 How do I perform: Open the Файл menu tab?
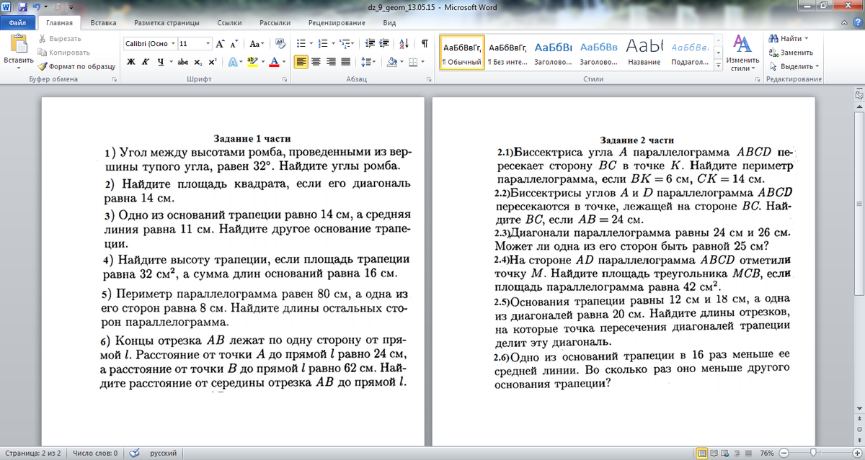coord(17,23)
